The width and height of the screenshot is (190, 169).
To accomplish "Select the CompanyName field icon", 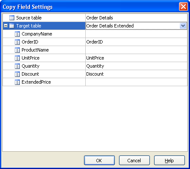I will 17,34.
